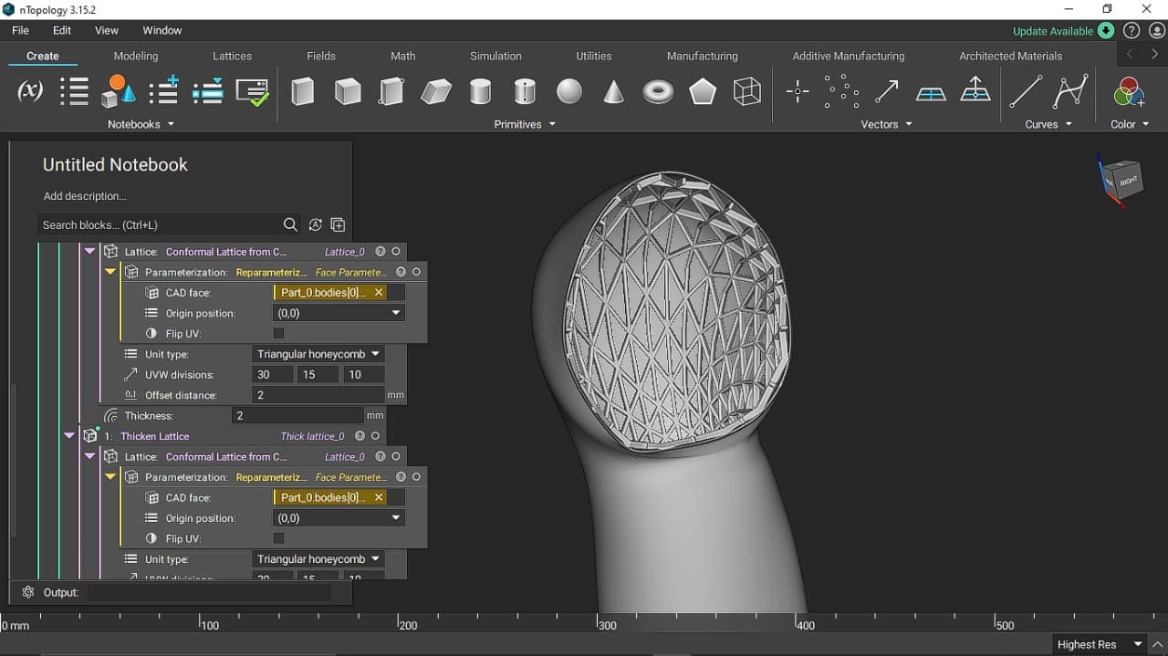Select the skewed parallelepiped primitive icon
The image size is (1168, 656).
click(x=436, y=91)
